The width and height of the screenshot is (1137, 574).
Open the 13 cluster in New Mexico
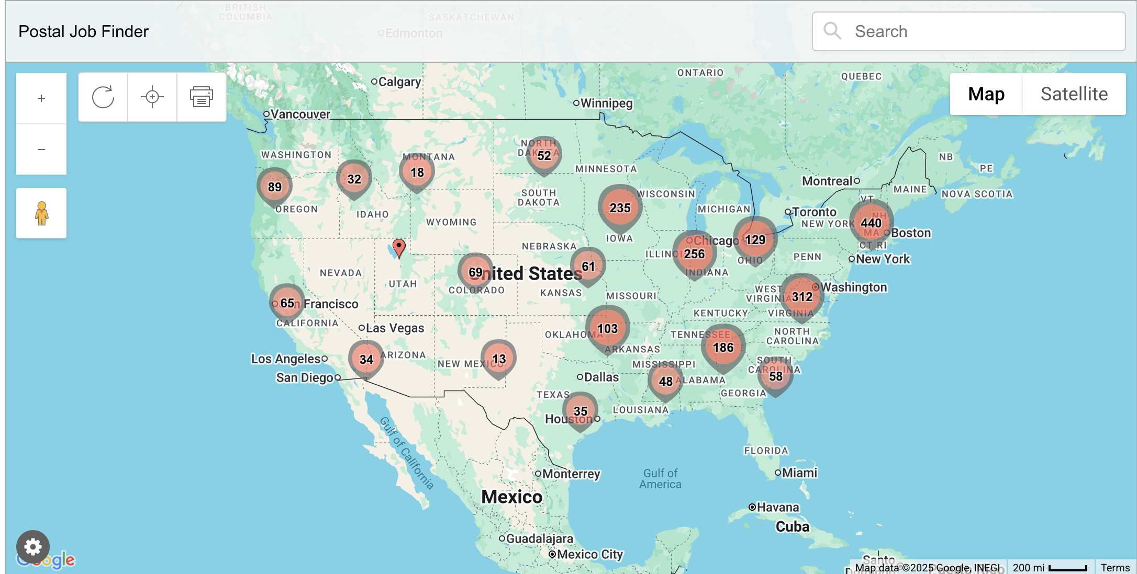498,359
